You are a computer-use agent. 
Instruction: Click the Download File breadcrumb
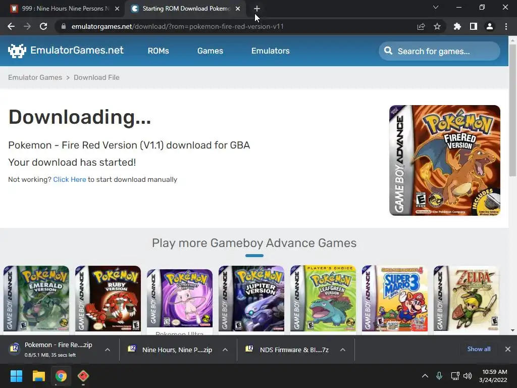click(x=96, y=77)
